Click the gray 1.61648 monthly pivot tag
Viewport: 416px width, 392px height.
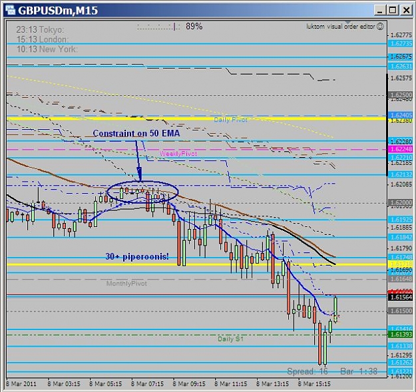(400, 279)
